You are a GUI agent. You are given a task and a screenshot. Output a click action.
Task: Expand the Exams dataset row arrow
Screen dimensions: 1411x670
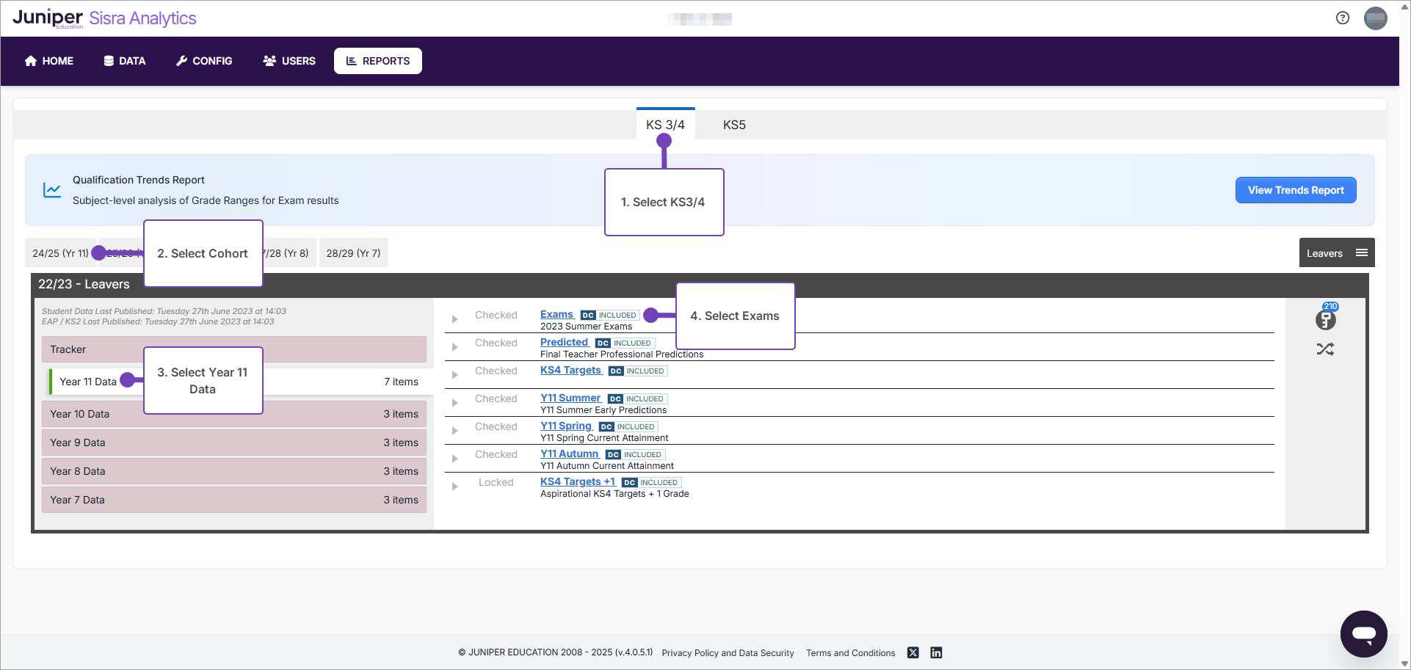(455, 319)
